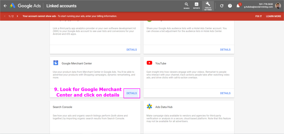Open DETAILS for Google Merchant Center
This screenshot has width=284, height=134.
[x=132, y=93]
